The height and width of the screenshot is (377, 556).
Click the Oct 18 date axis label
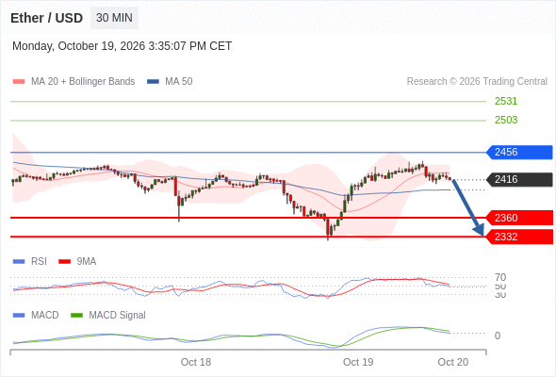196,362
